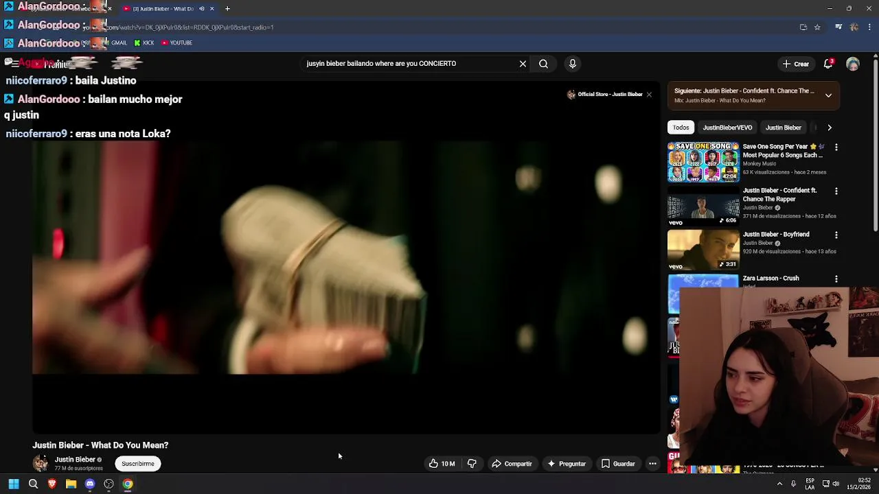Dislike the video with thumbs down
879x494 pixels.
pos(472,464)
